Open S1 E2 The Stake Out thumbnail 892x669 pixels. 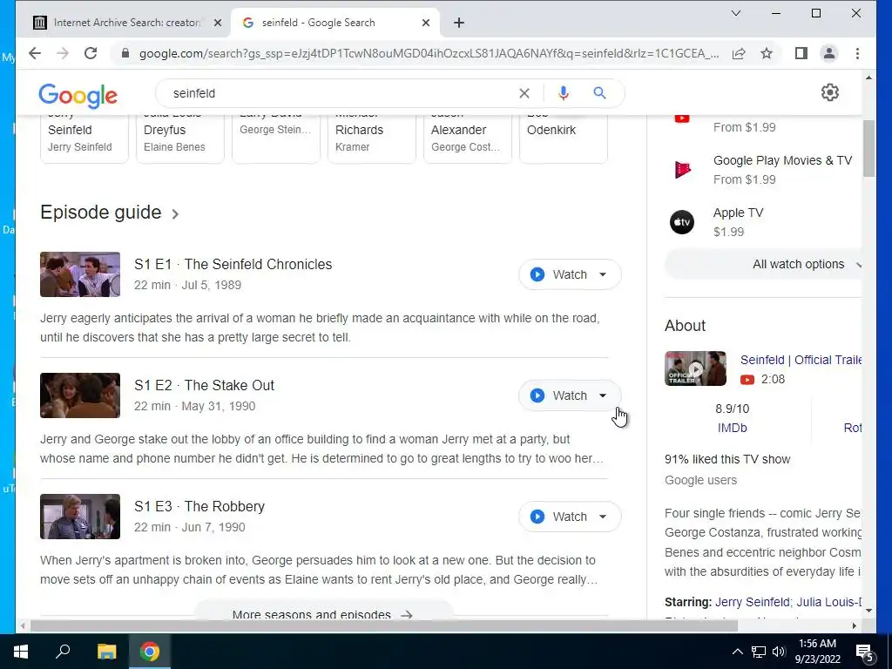(x=80, y=395)
